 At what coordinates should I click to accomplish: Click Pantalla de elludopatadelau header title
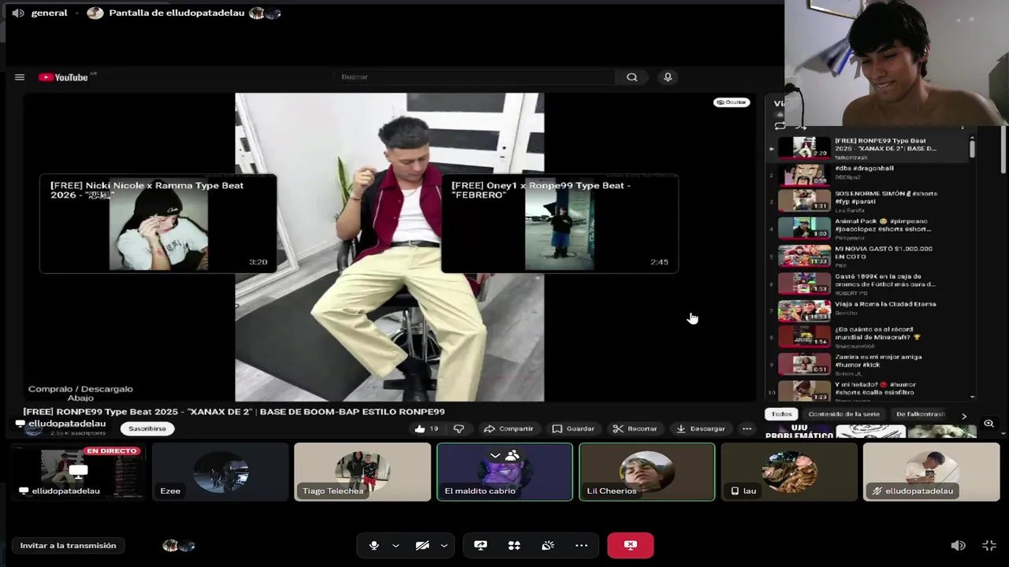(x=177, y=13)
